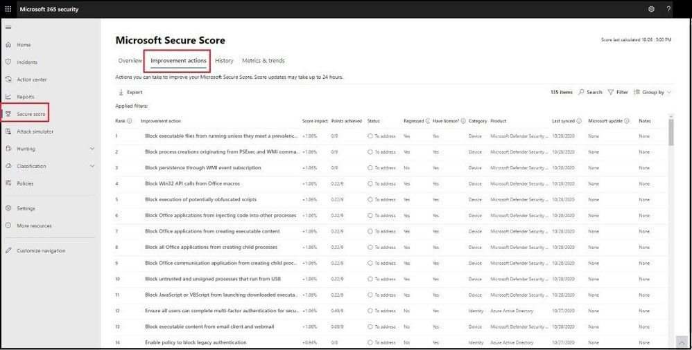The image size is (692, 350).
Task: Click the table vertical scrollbar thumb
Action: pyautogui.click(x=671, y=131)
